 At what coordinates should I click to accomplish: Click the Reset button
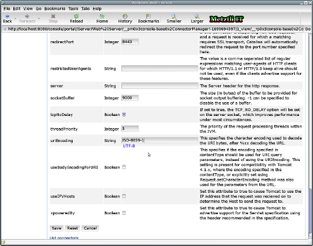[73, 228]
